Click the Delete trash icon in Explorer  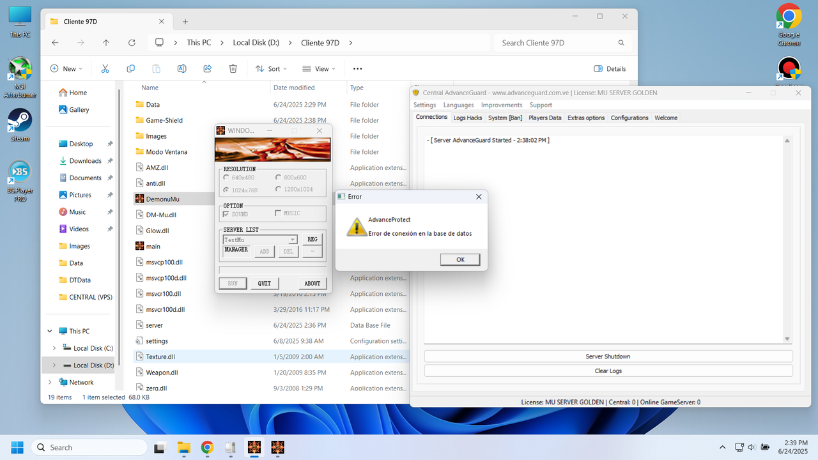(233, 68)
